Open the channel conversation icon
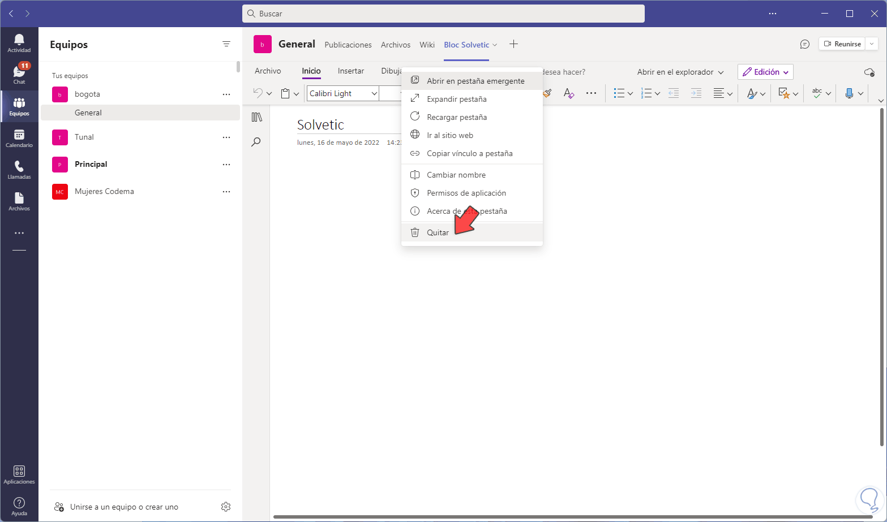The width and height of the screenshot is (887, 522). pos(805,44)
